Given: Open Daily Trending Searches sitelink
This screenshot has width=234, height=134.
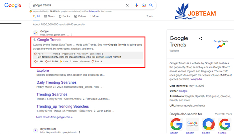Looking at the screenshot, I should (x=56, y=82).
